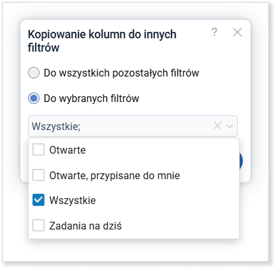Check the 'Zadania na dziś' checkbox

(x=38, y=225)
